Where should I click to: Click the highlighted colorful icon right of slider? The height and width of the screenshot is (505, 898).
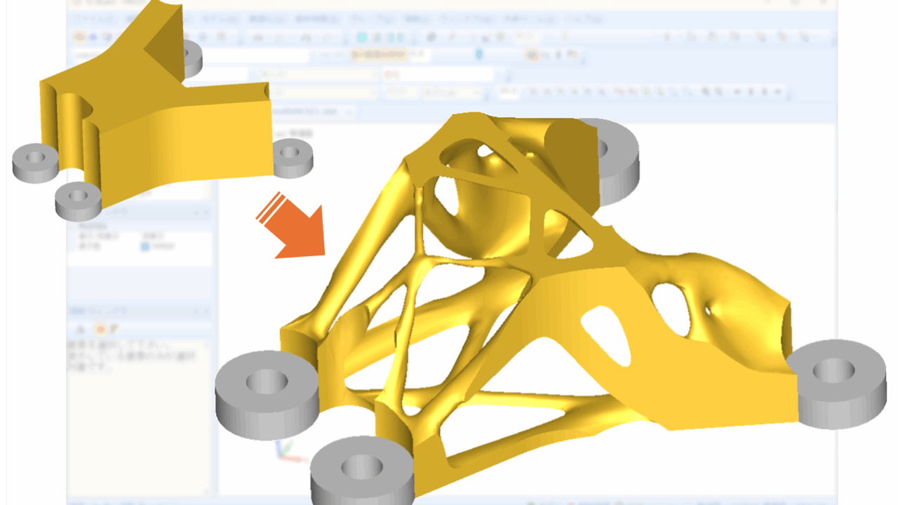(x=532, y=55)
